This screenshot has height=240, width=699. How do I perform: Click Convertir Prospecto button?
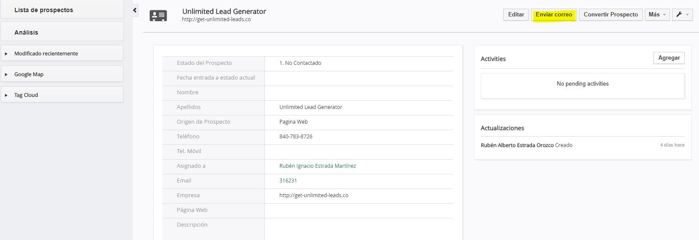point(611,15)
